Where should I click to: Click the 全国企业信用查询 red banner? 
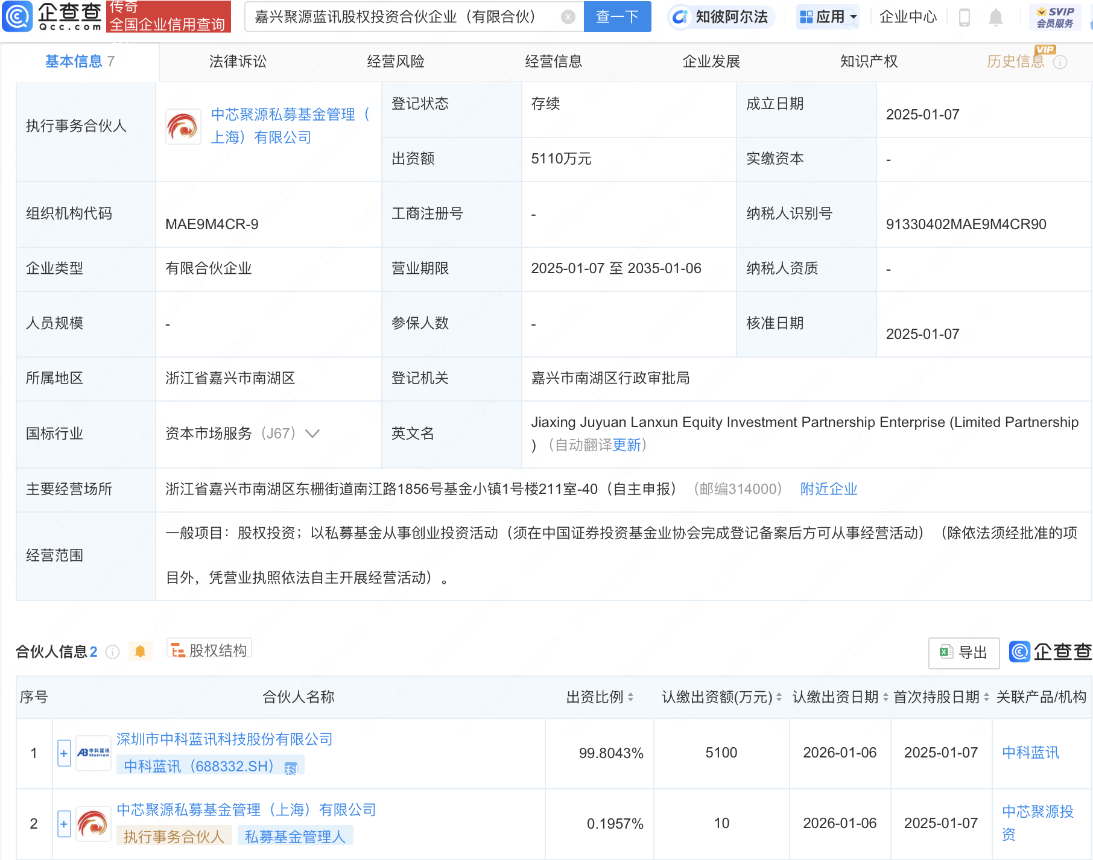click(168, 16)
